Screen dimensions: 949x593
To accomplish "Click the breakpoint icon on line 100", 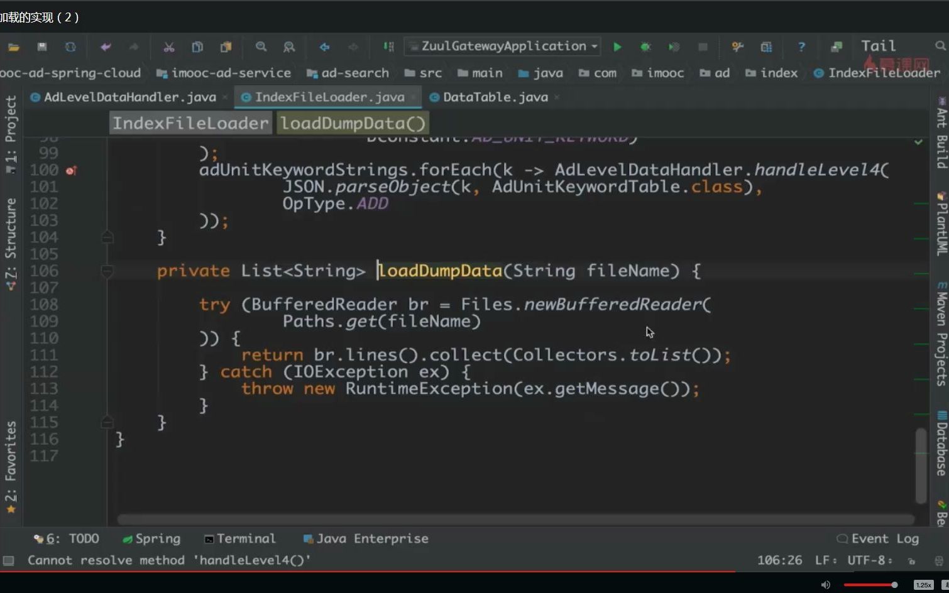I will (x=71, y=170).
